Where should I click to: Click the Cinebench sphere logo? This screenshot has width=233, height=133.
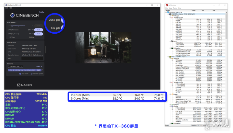pyautogui.click(x=12, y=15)
